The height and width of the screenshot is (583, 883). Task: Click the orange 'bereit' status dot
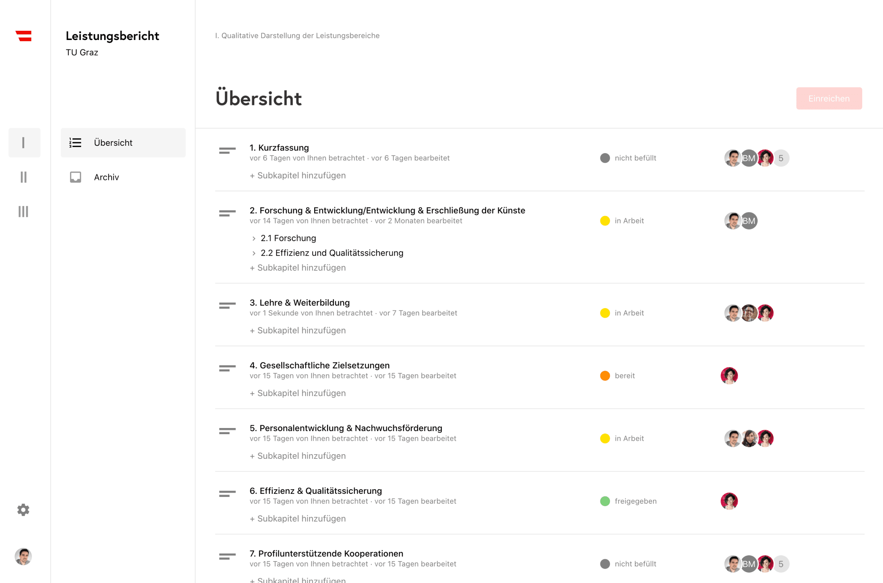605,375
